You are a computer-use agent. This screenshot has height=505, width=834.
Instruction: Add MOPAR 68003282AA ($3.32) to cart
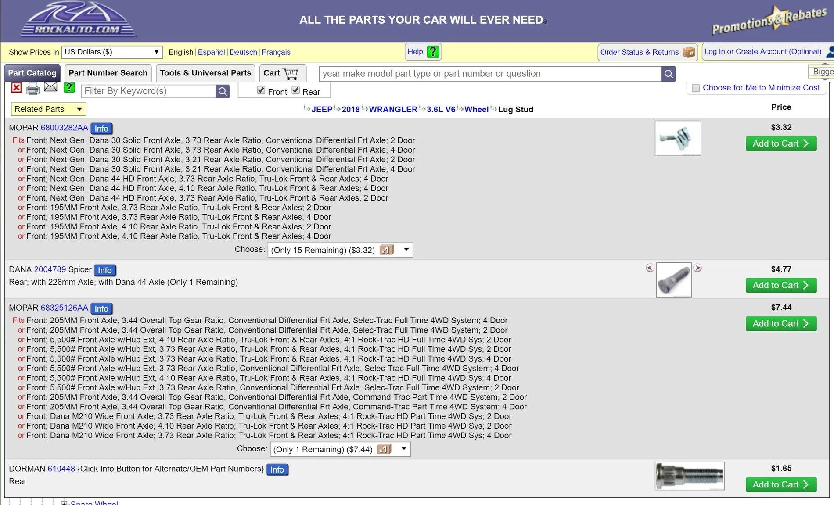781,144
